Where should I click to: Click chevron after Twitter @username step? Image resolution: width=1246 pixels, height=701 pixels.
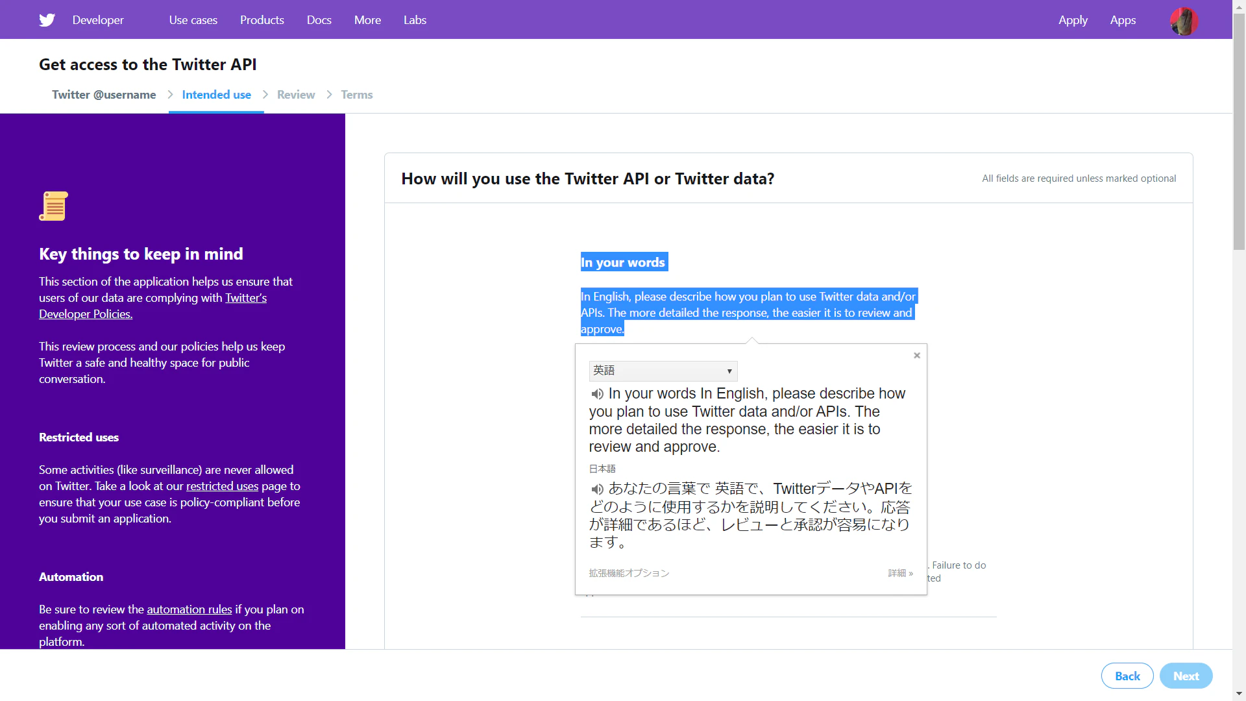pyautogui.click(x=171, y=95)
